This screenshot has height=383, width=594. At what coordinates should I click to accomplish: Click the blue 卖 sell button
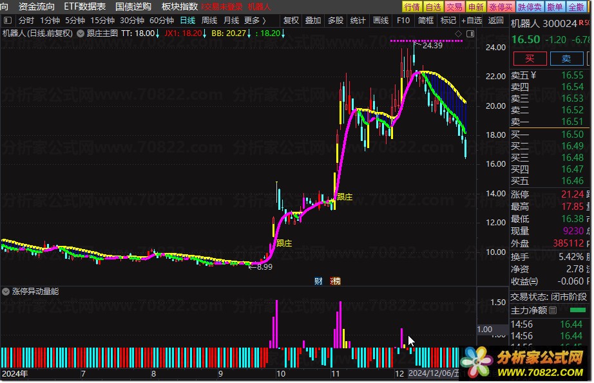(566, 59)
